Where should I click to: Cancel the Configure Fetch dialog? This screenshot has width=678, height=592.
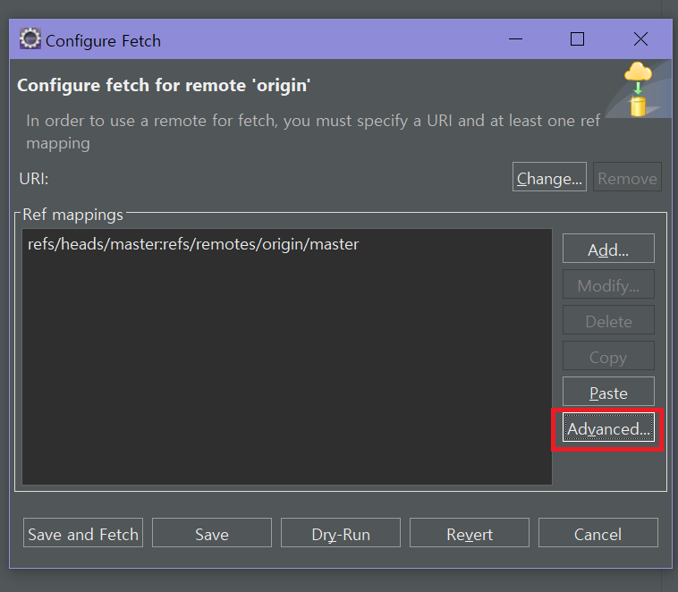tap(598, 533)
